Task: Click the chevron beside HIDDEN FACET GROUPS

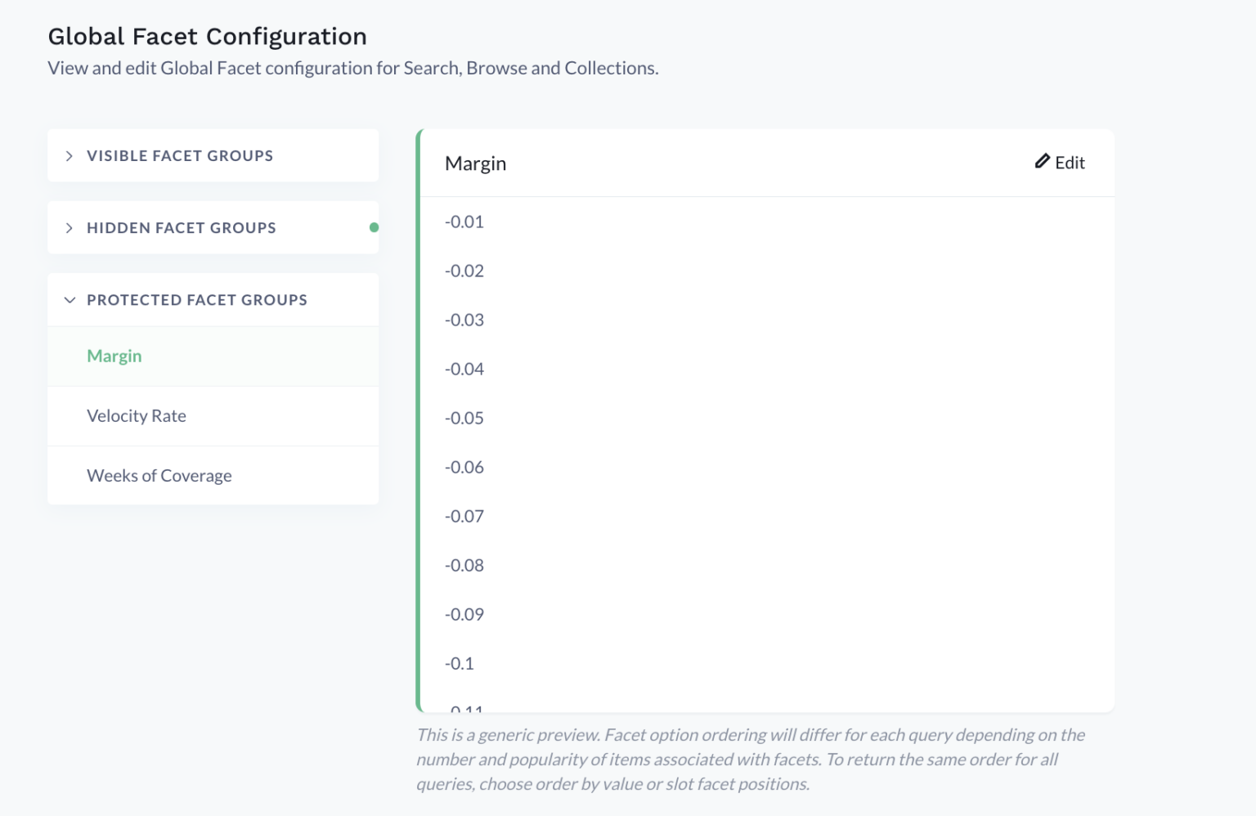Action: (x=69, y=227)
